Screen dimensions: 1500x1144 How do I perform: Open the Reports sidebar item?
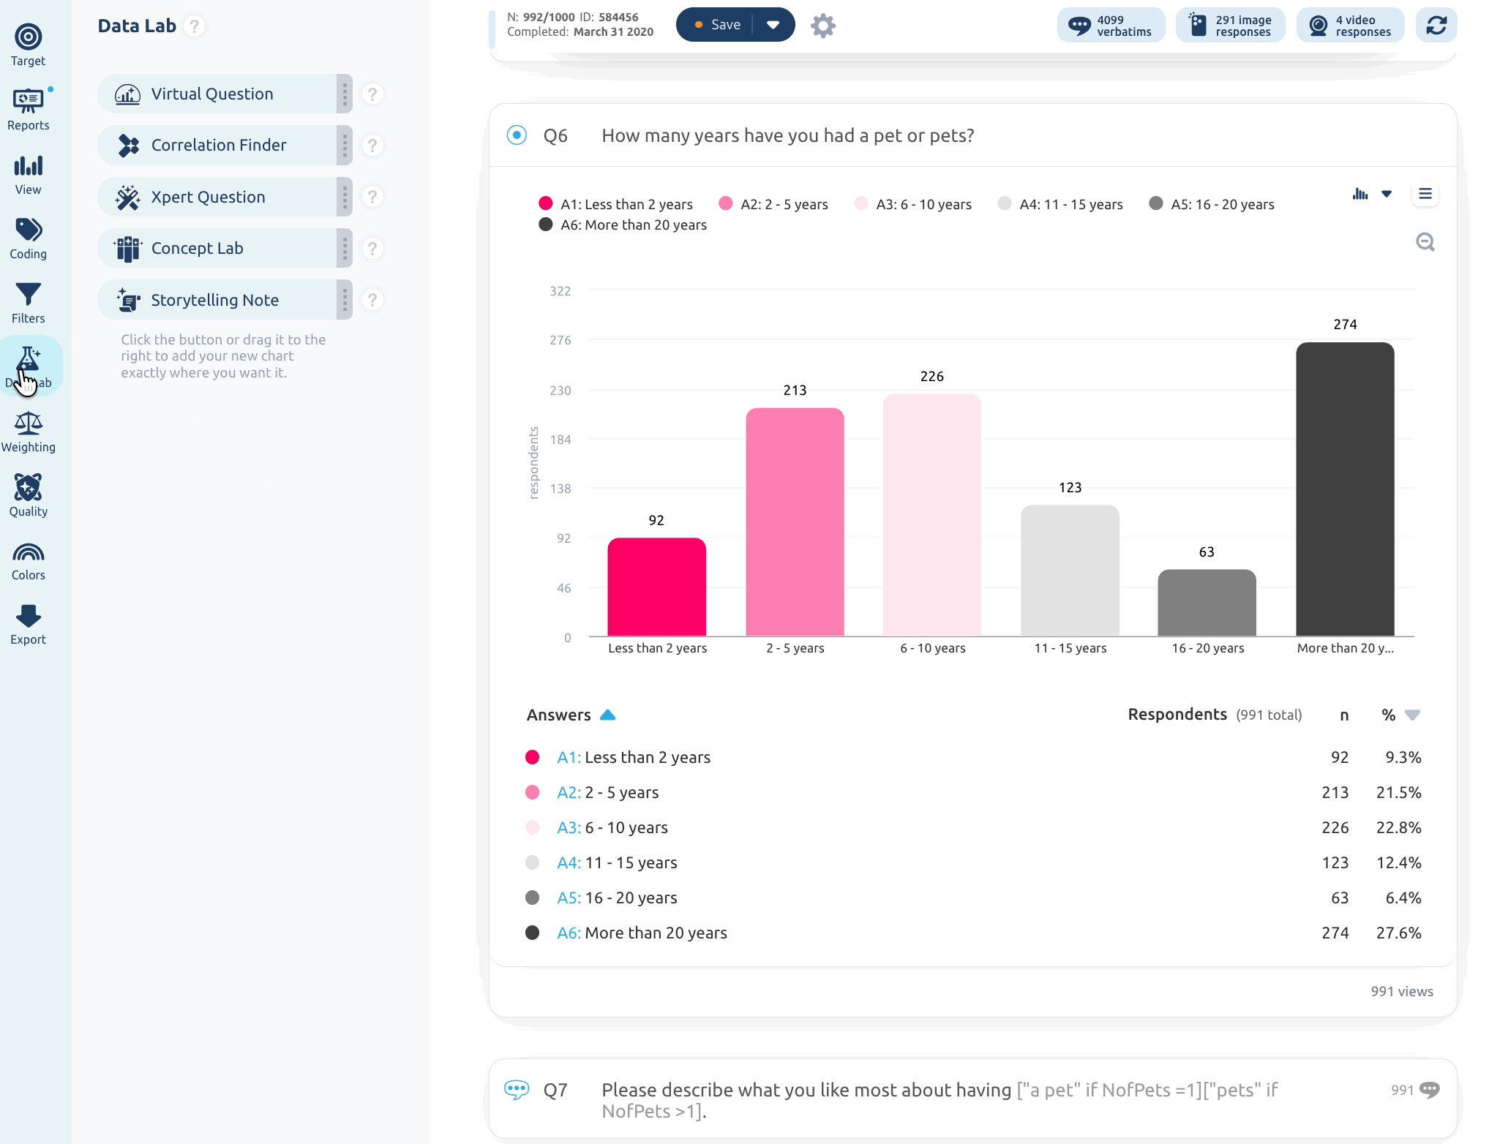click(28, 110)
